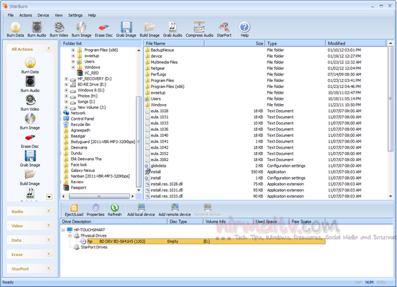
Task: Select the Multimedia Files folder
Action: [x=164, y=62]
